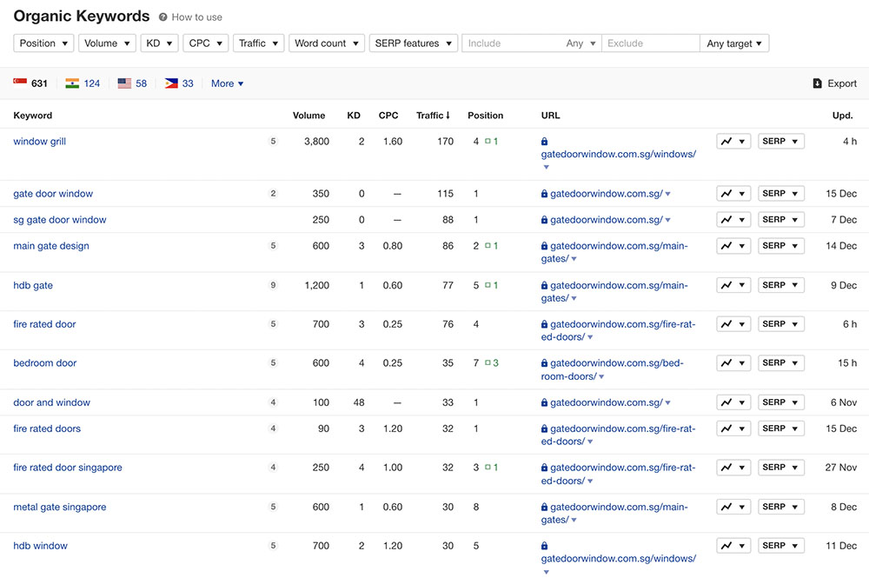
Task: Sort table by Traffic column
Action: coord(433,116)
